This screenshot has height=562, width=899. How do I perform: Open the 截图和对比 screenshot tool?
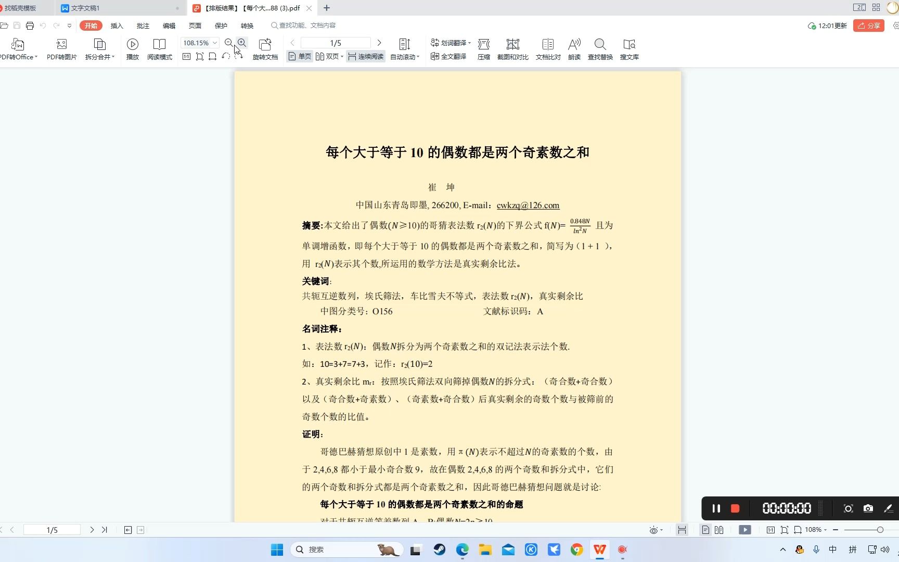click(x=512, y=49)
